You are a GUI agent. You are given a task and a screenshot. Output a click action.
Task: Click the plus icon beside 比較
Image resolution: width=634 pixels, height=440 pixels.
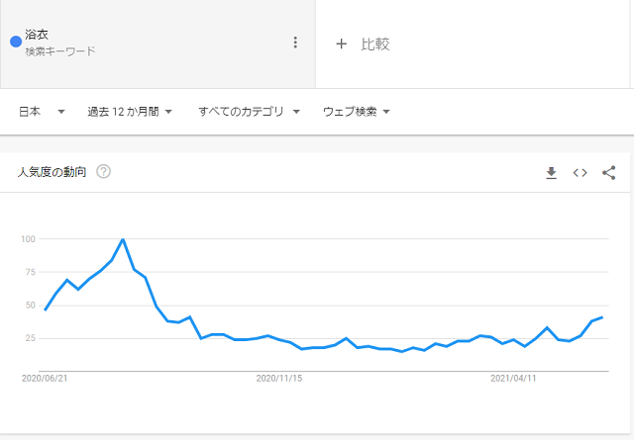point(341,44)
